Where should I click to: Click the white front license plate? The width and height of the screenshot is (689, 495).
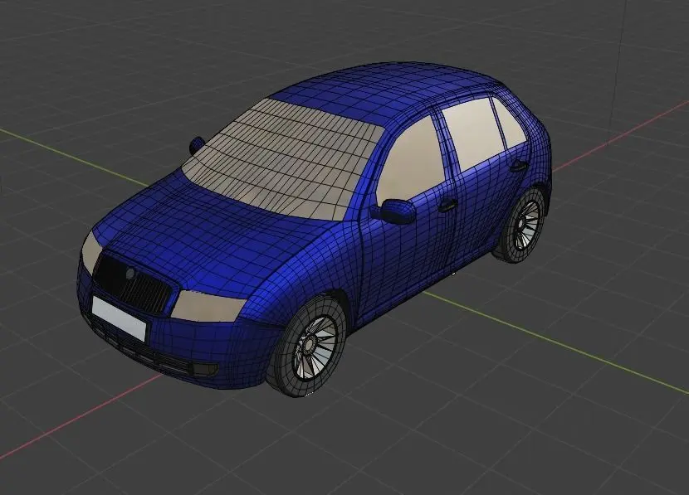(119, 318)
